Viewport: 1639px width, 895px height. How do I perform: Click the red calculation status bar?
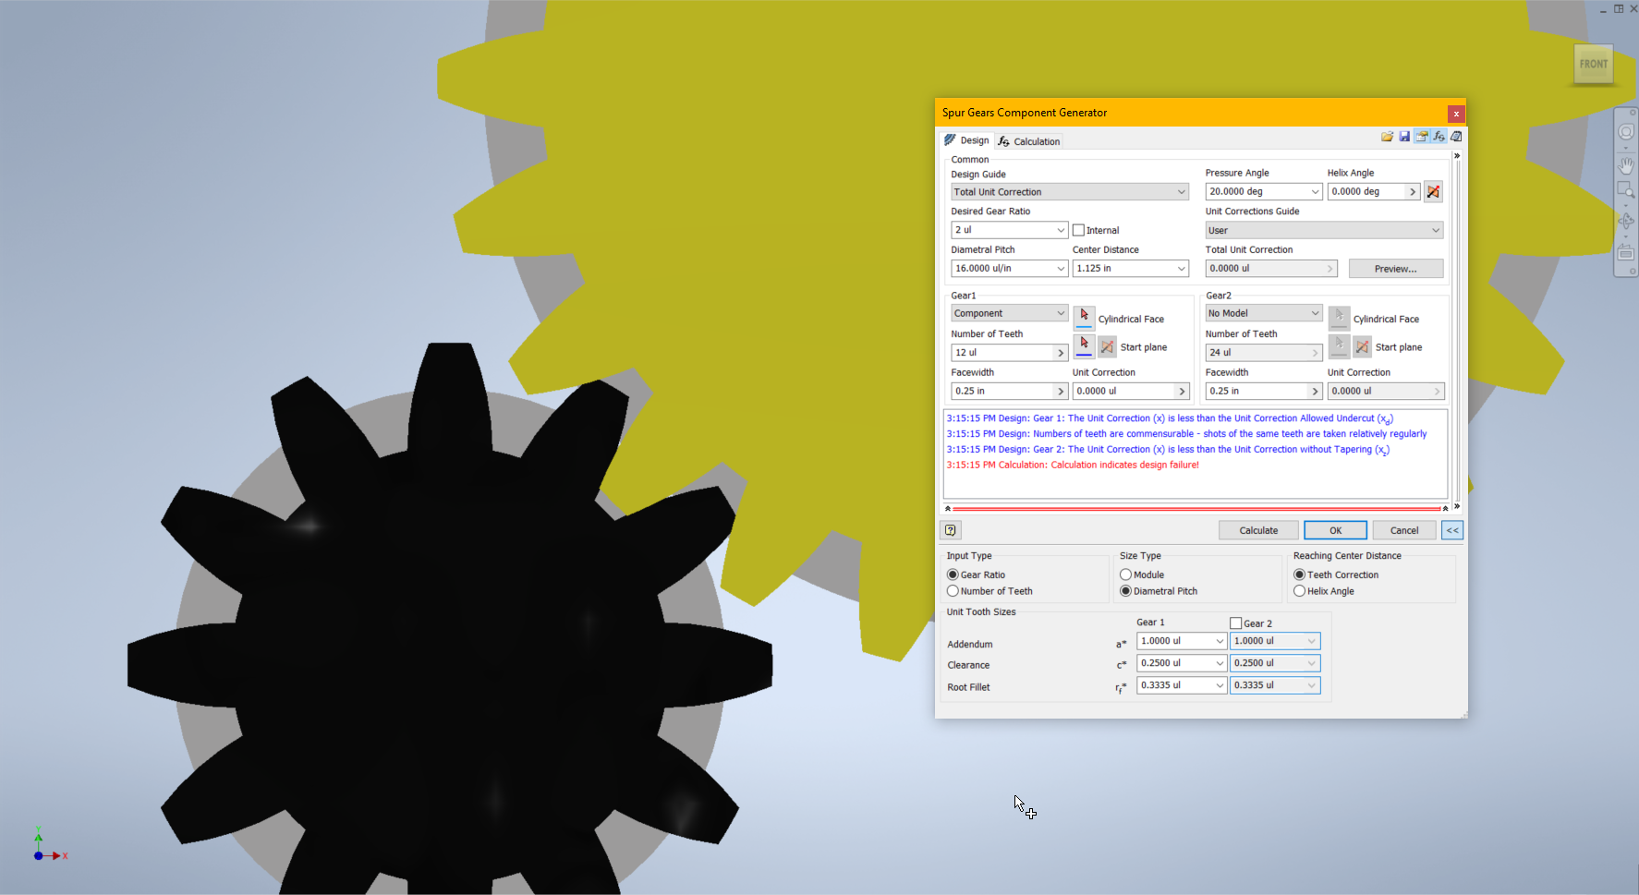pyautogui.click(x=1196, y=508)
